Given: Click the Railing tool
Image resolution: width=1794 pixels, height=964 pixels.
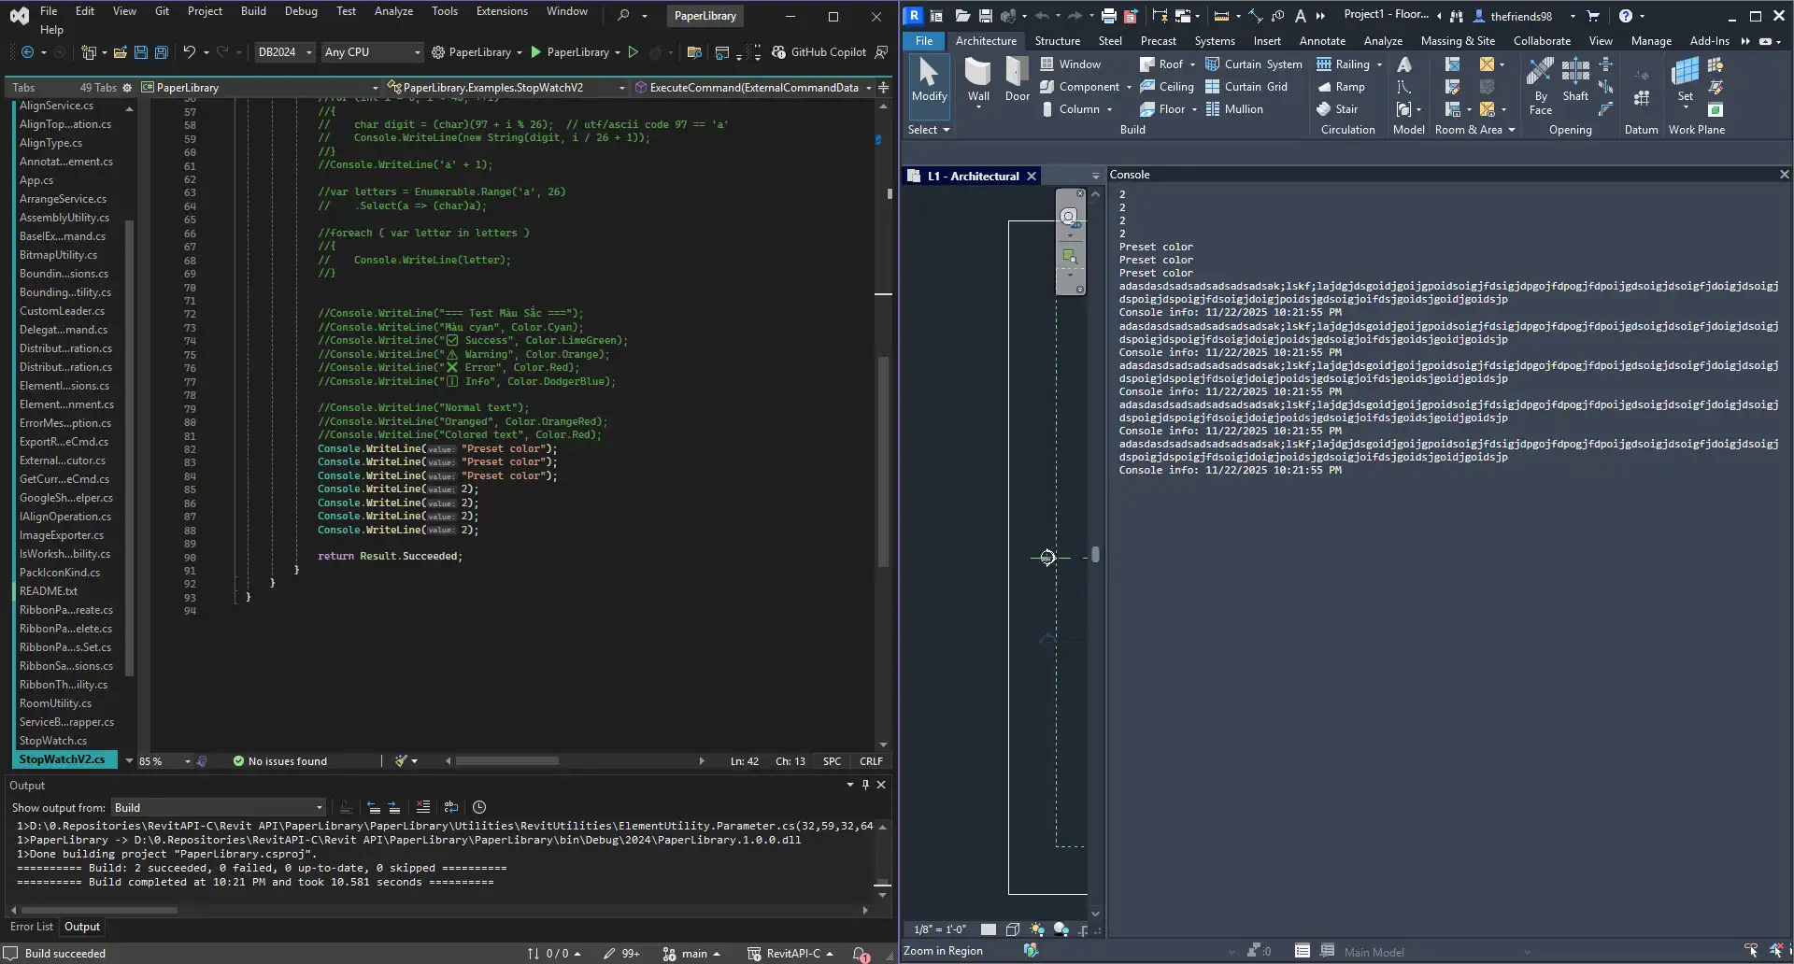Looking at the screenshot, I should click(x=1348, y=64).
